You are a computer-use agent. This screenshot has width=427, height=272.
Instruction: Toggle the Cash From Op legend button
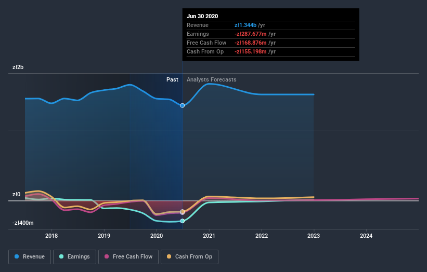(189, 257)
